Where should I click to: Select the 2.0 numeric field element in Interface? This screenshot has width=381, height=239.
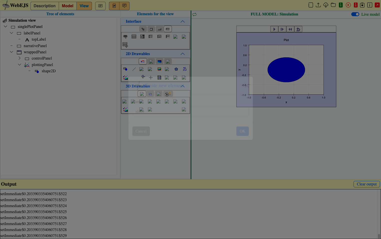click(151, 37)
